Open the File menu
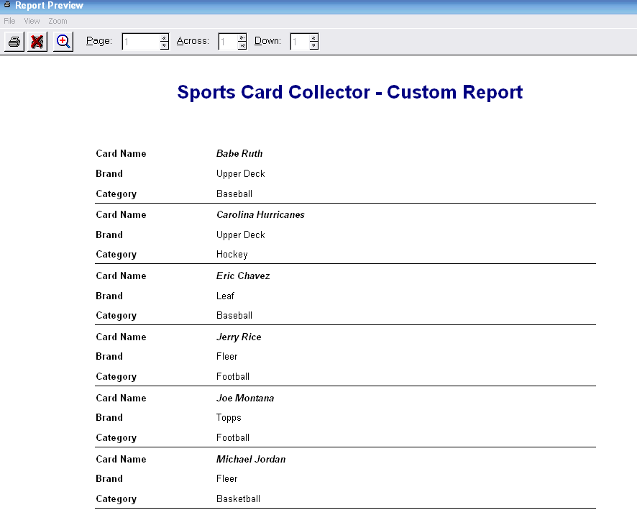 (x=9, y=21)
